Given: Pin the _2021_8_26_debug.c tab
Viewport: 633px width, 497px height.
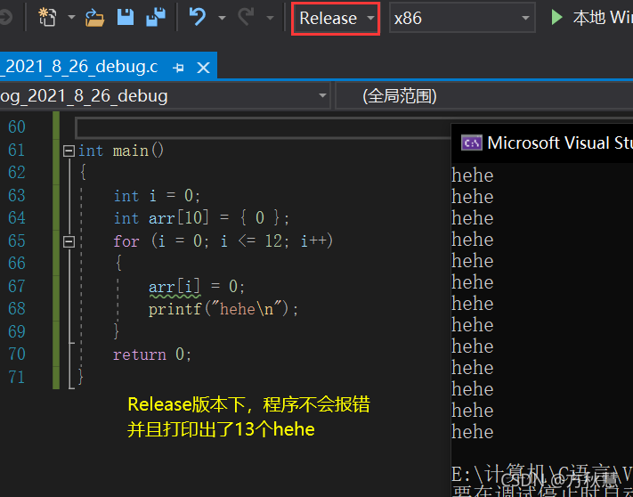Looking at the screenshot, I should [178, 68].
